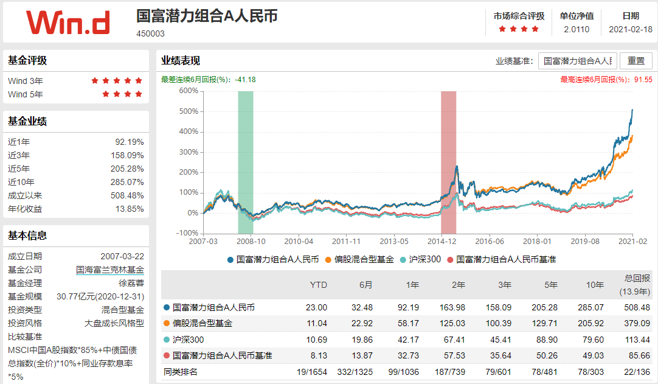Click the green worst six-month period band
The width and height of the screenshot is (658, 384).
click(246, 162)
